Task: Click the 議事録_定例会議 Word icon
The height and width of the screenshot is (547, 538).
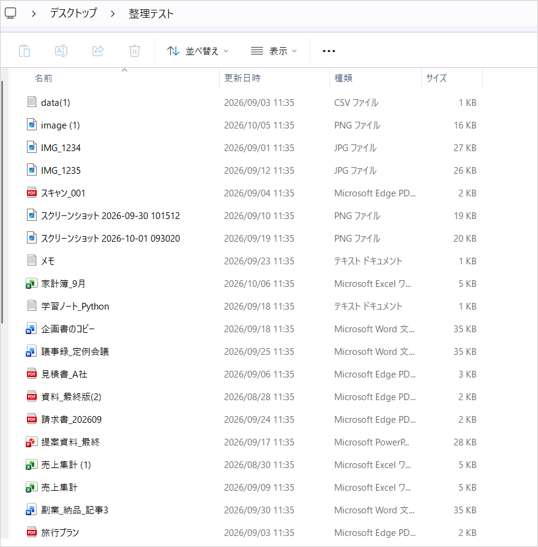Action: pyautogui.click(x=31, y=351)
